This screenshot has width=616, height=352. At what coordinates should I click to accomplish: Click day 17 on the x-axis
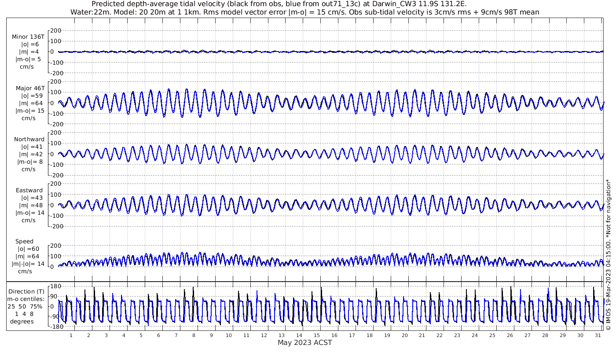coord(352,335)
